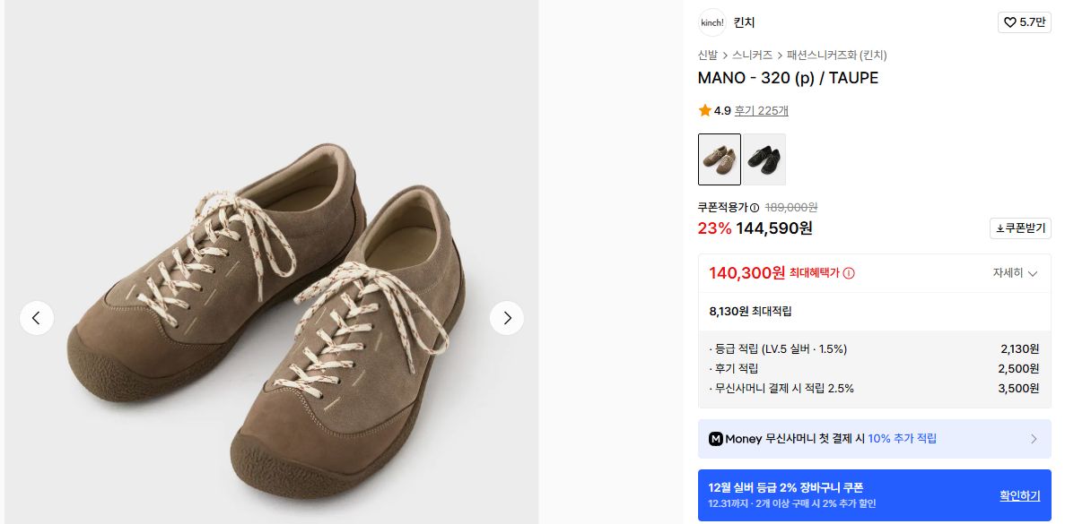Download coupon with 쿠폰받기 button

point(1020,228)
